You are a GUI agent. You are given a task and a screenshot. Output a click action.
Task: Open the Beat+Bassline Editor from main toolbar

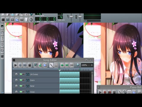pos(8,20)
